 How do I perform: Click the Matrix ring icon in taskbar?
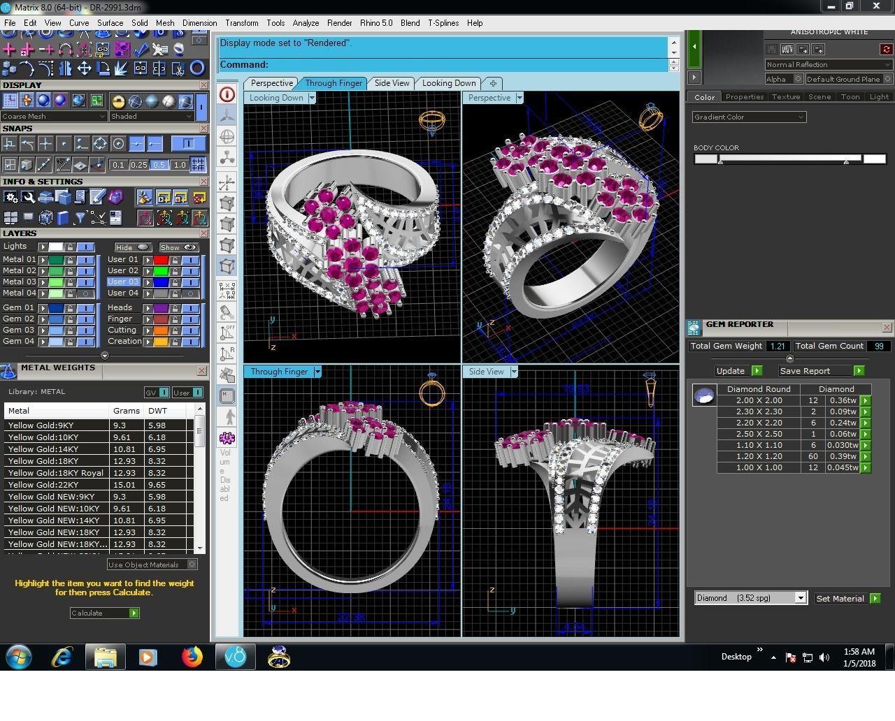tap(278, 657)
